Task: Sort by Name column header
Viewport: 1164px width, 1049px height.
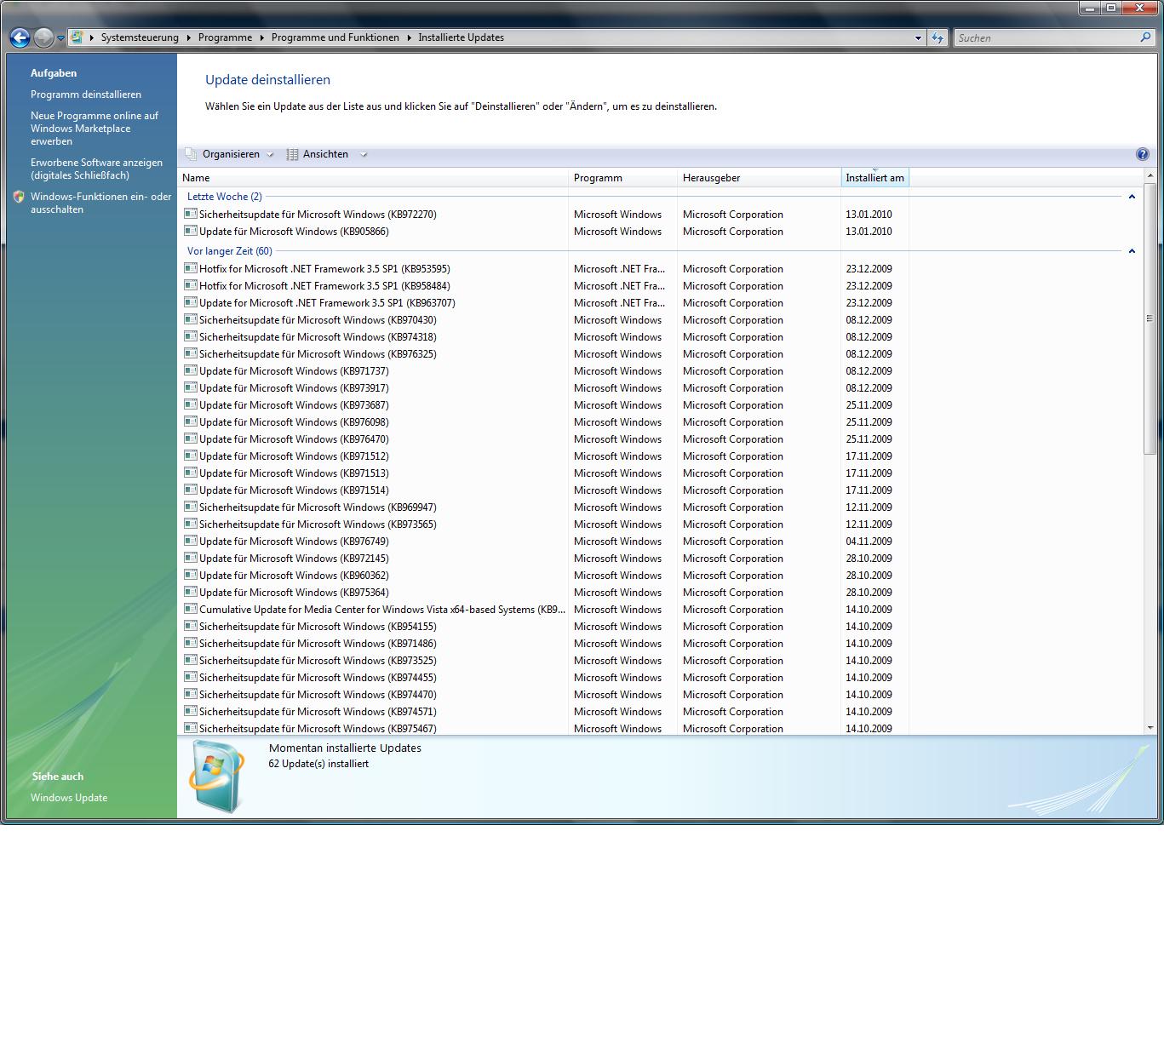Action: pyautogui.click(x=373, y=178)
